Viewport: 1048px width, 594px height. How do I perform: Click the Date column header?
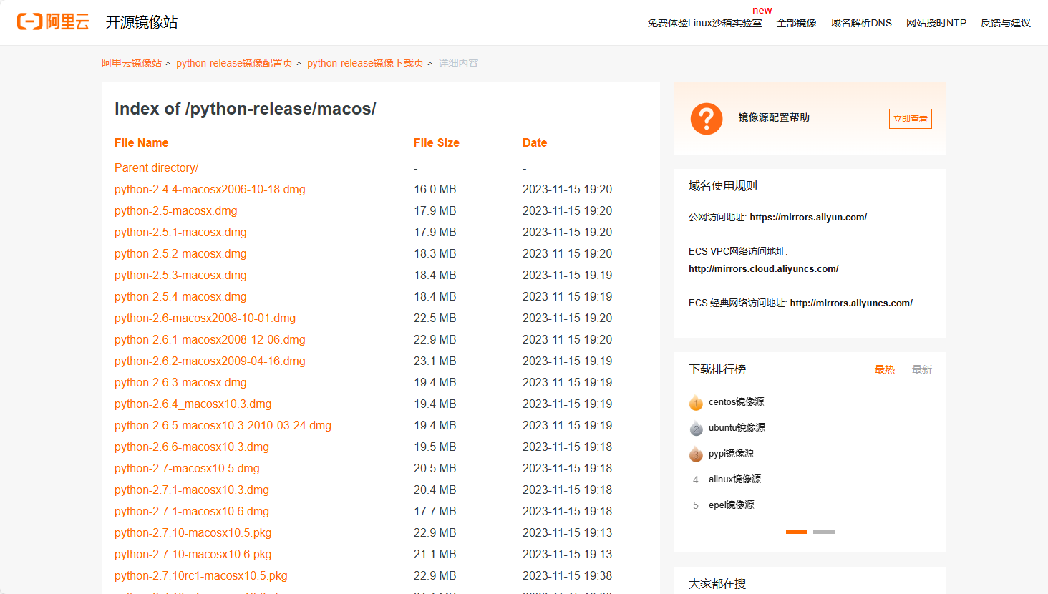[535, 142]
